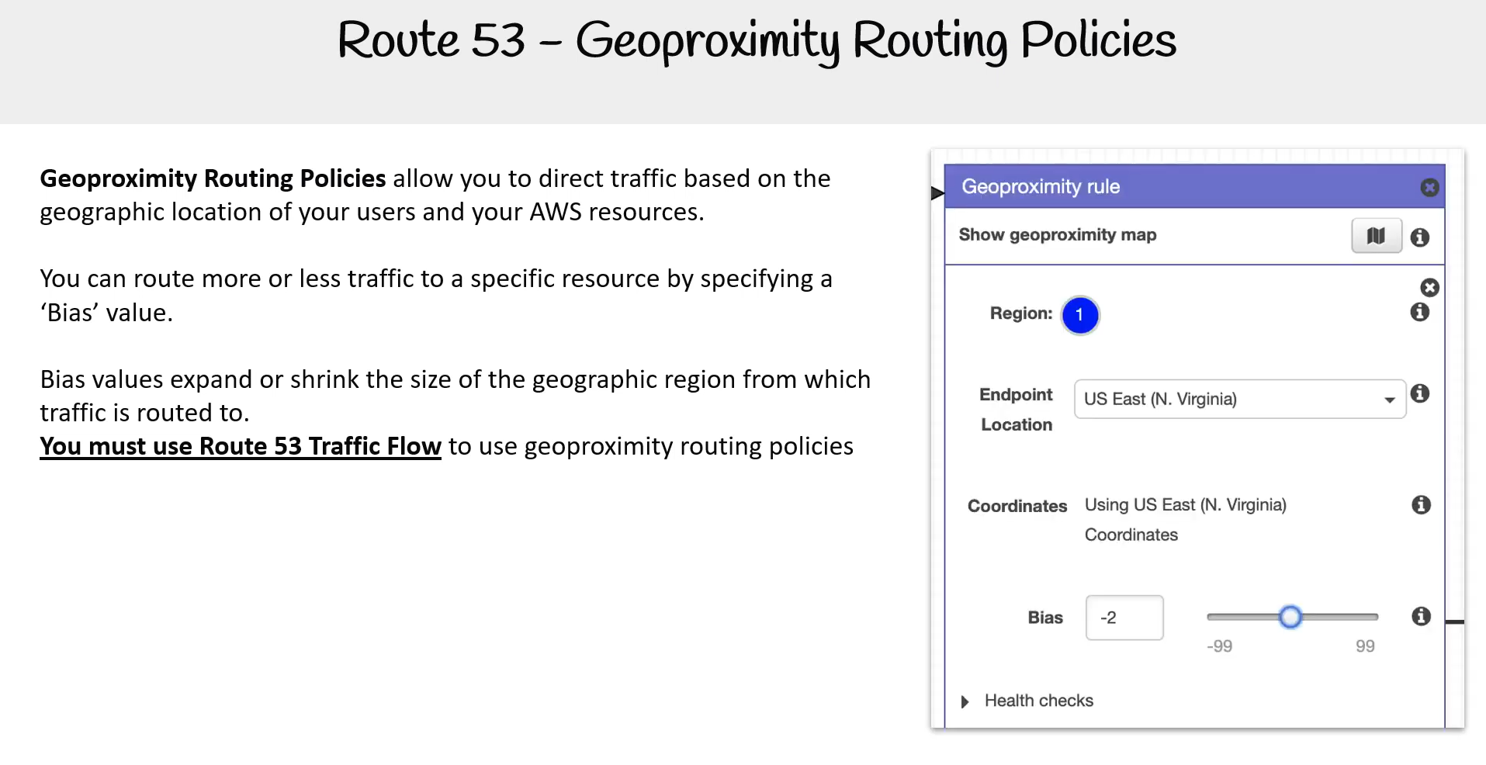1486x765 pixels.
Task: Click the Bias slider handle
Action: tap(1290, 617)
